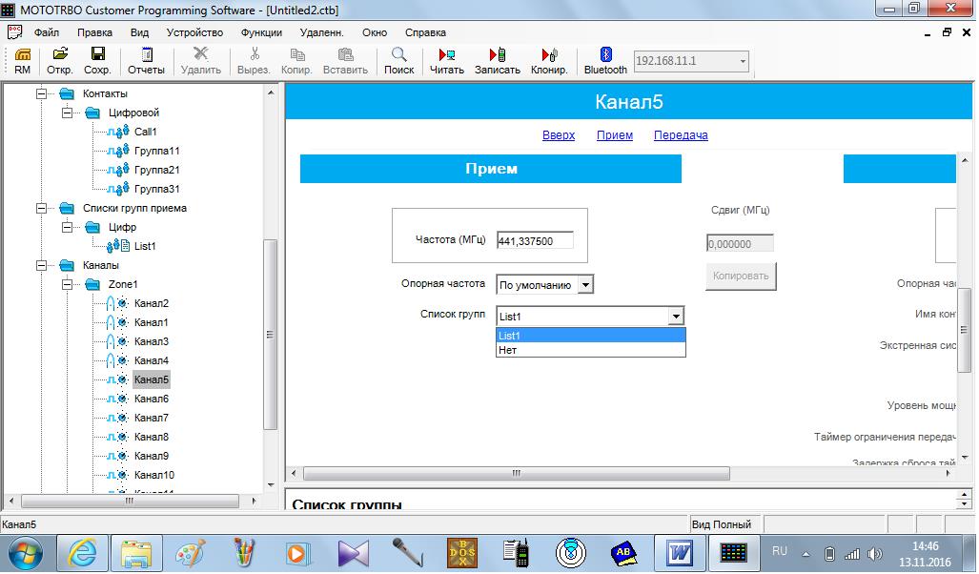Click the Откр. (open file) toolbar icon
The width and height of the screenshot is (979, 574).
[x=60, y=61]
